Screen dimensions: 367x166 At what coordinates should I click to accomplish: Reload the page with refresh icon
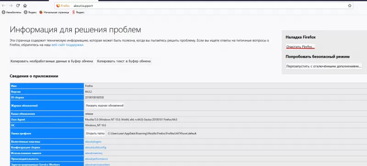coord(18,6)
